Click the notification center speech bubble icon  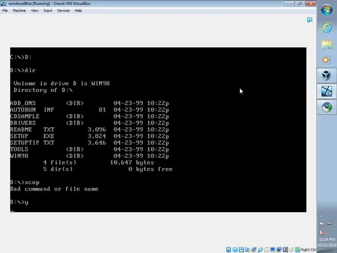tap(309, 20)
